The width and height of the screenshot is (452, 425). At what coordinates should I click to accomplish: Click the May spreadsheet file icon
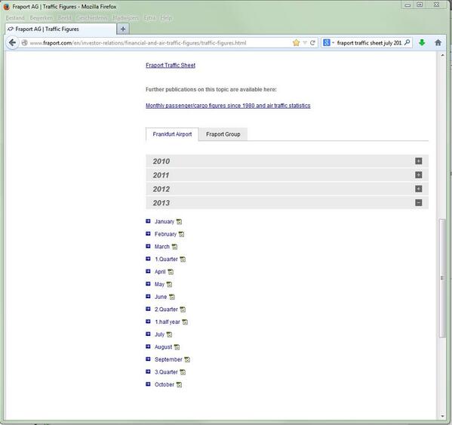[169, 285]
